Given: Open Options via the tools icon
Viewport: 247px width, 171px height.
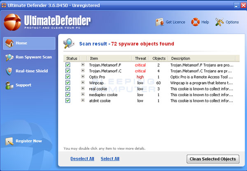Looking at the screenshot, I should point(219,22).
